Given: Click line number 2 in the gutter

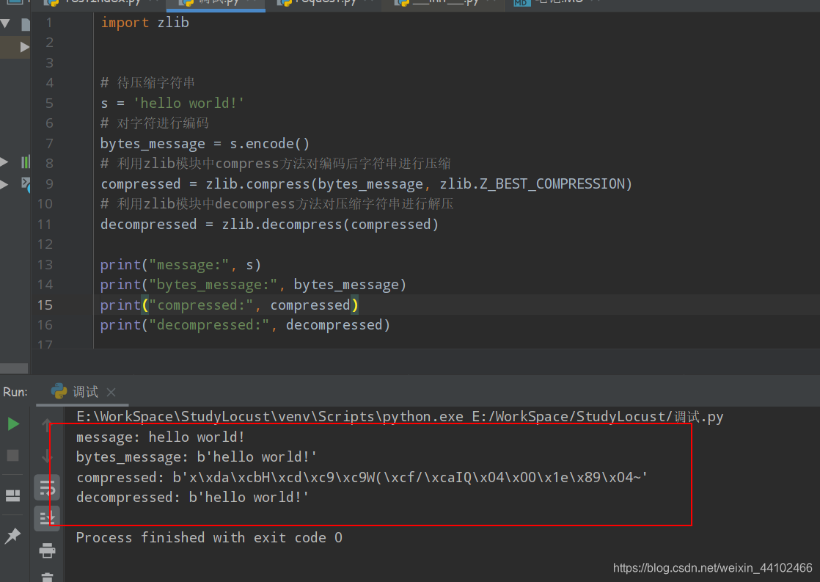Looking at the screenshot, I should [x=49, y=43].
